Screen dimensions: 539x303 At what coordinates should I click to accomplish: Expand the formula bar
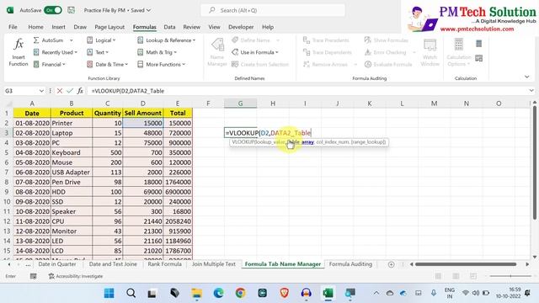(531, 91)
